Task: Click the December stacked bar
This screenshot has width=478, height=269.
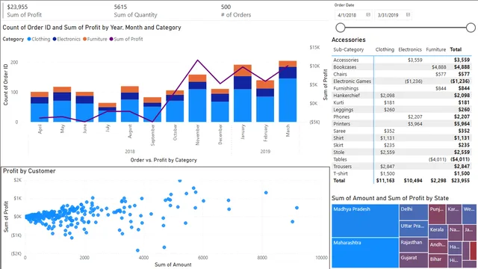Action: pos(220,105)
